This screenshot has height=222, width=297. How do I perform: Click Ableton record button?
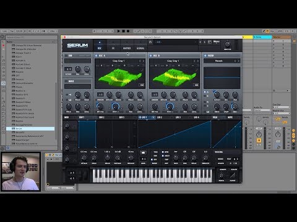click(128, 31)
